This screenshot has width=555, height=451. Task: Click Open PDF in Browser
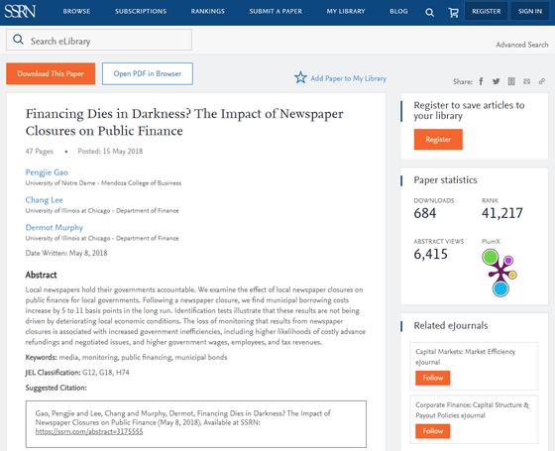coord(148,73)
